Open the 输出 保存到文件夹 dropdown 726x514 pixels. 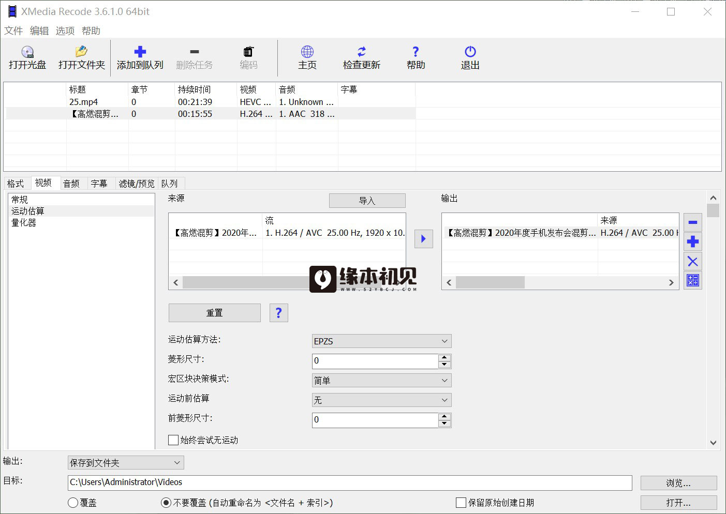(126, 463)
